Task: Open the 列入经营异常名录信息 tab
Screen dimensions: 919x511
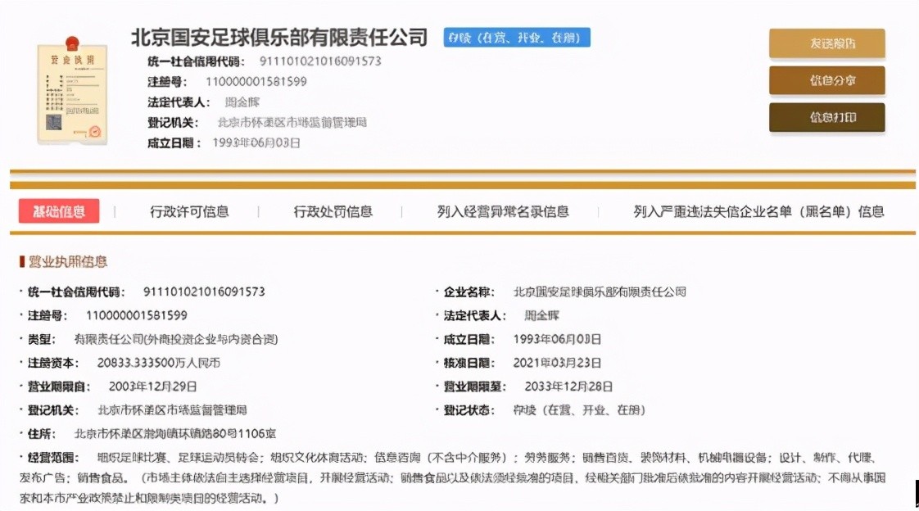Action: click(x=503, y=211)
